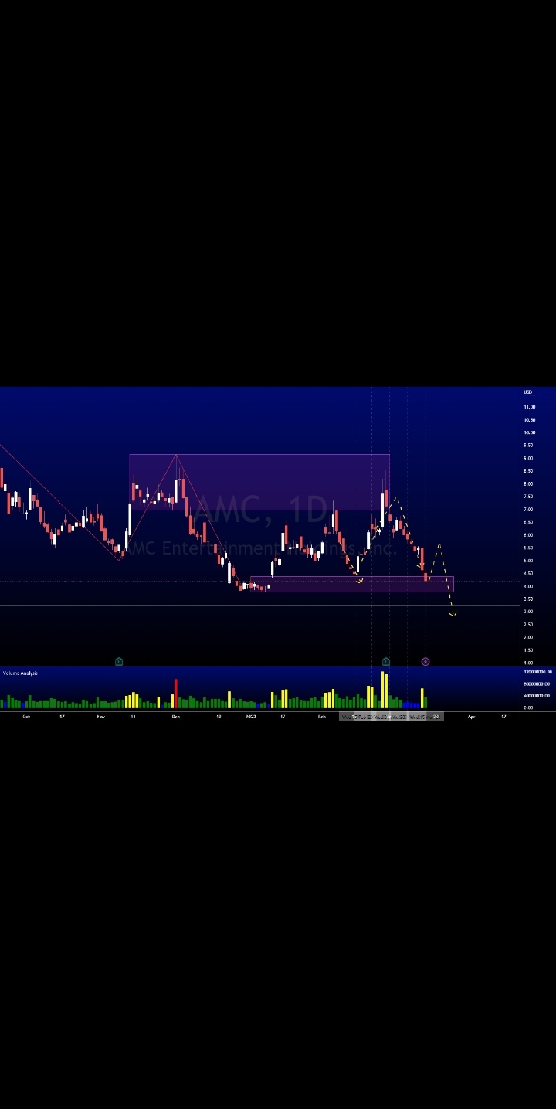This screenshot has width=556, height=1109.
Task: Click the 80000000.00 volume scale label
Action: 536,684
